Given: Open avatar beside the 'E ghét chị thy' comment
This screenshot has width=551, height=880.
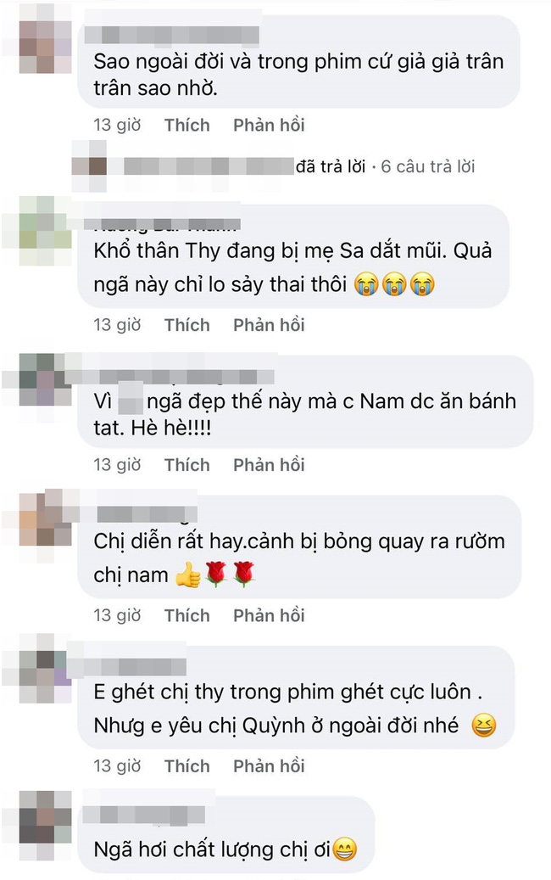Looking at the screenshot, I should (46, 669).
